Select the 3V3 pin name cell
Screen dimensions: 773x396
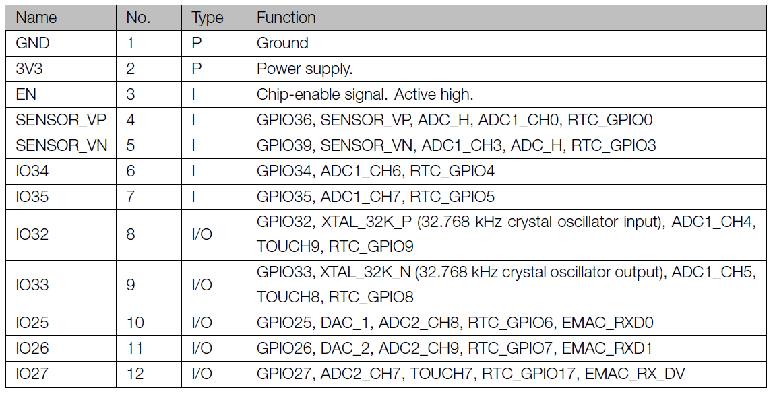coord(30,69)
